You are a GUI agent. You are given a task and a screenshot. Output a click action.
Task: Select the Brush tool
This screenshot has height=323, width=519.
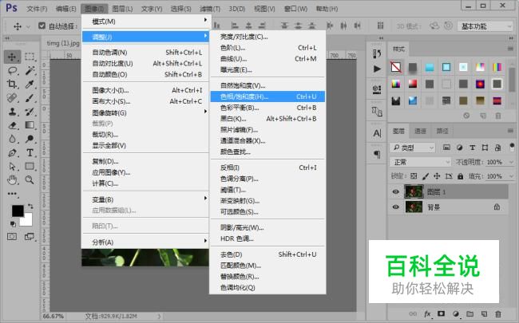30,98
